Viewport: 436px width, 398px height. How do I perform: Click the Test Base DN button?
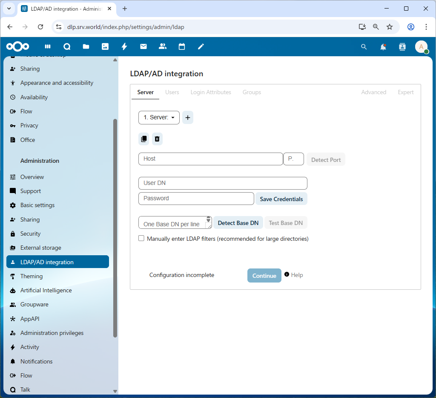tap(286, 223)
